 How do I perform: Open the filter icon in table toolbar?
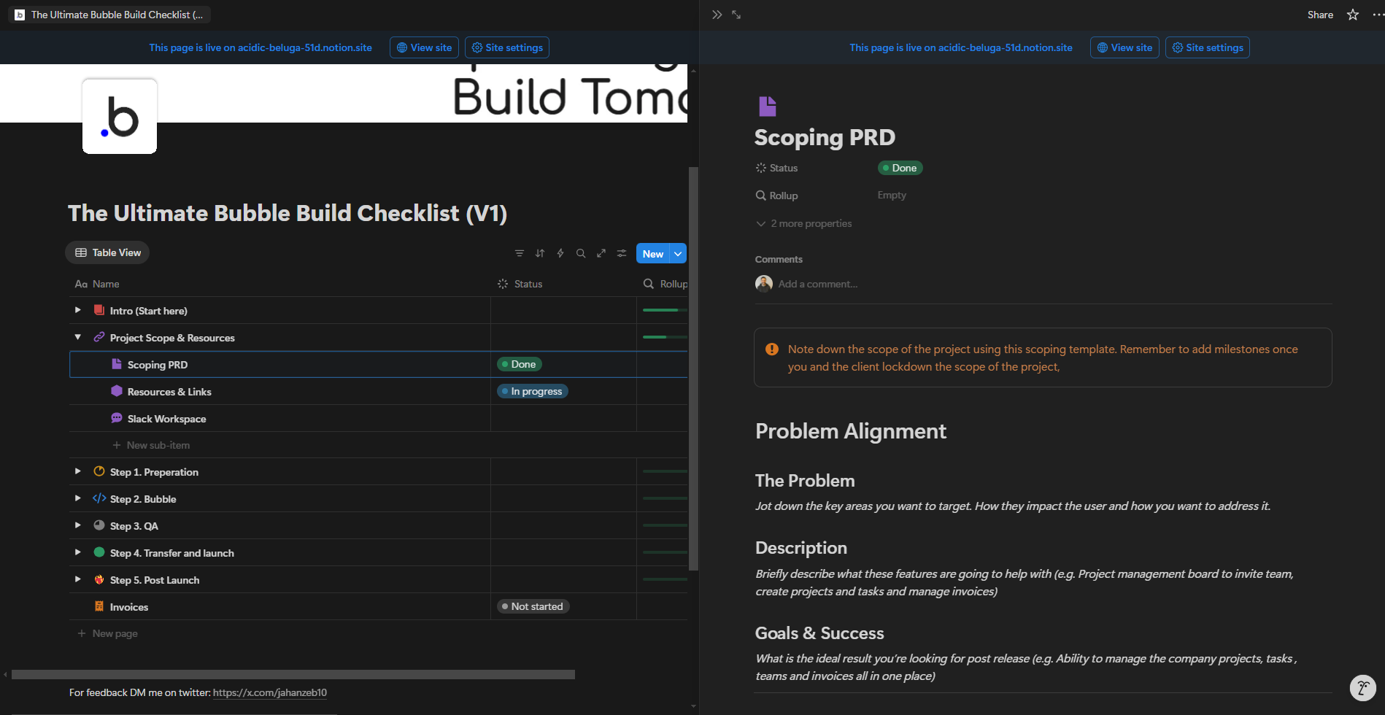click(x=520, y=253)
